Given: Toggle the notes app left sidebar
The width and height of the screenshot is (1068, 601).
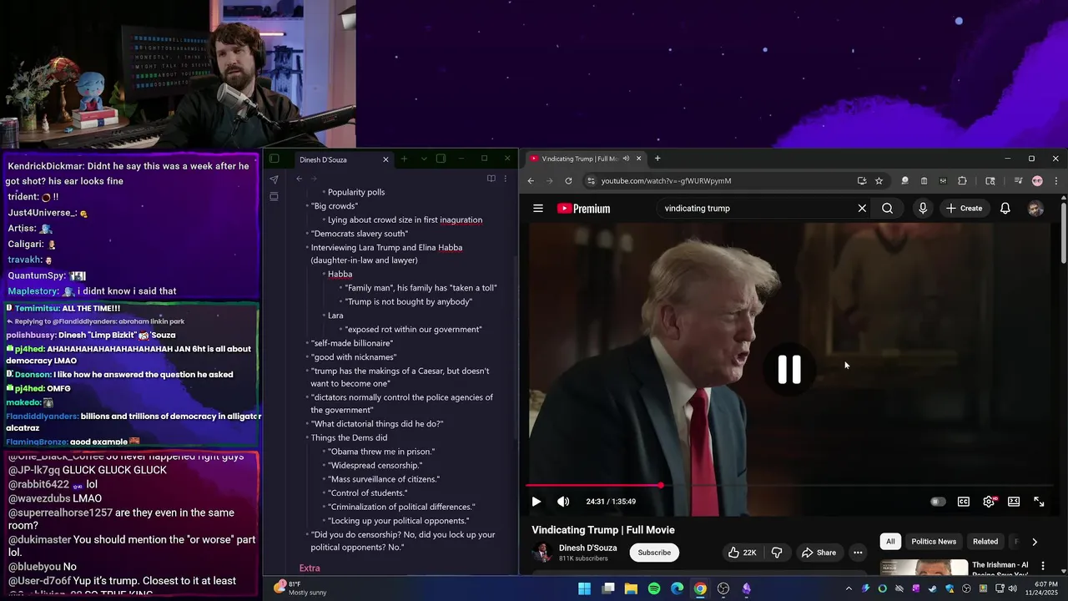Looking at the screenshot, I should pos(274,159).
